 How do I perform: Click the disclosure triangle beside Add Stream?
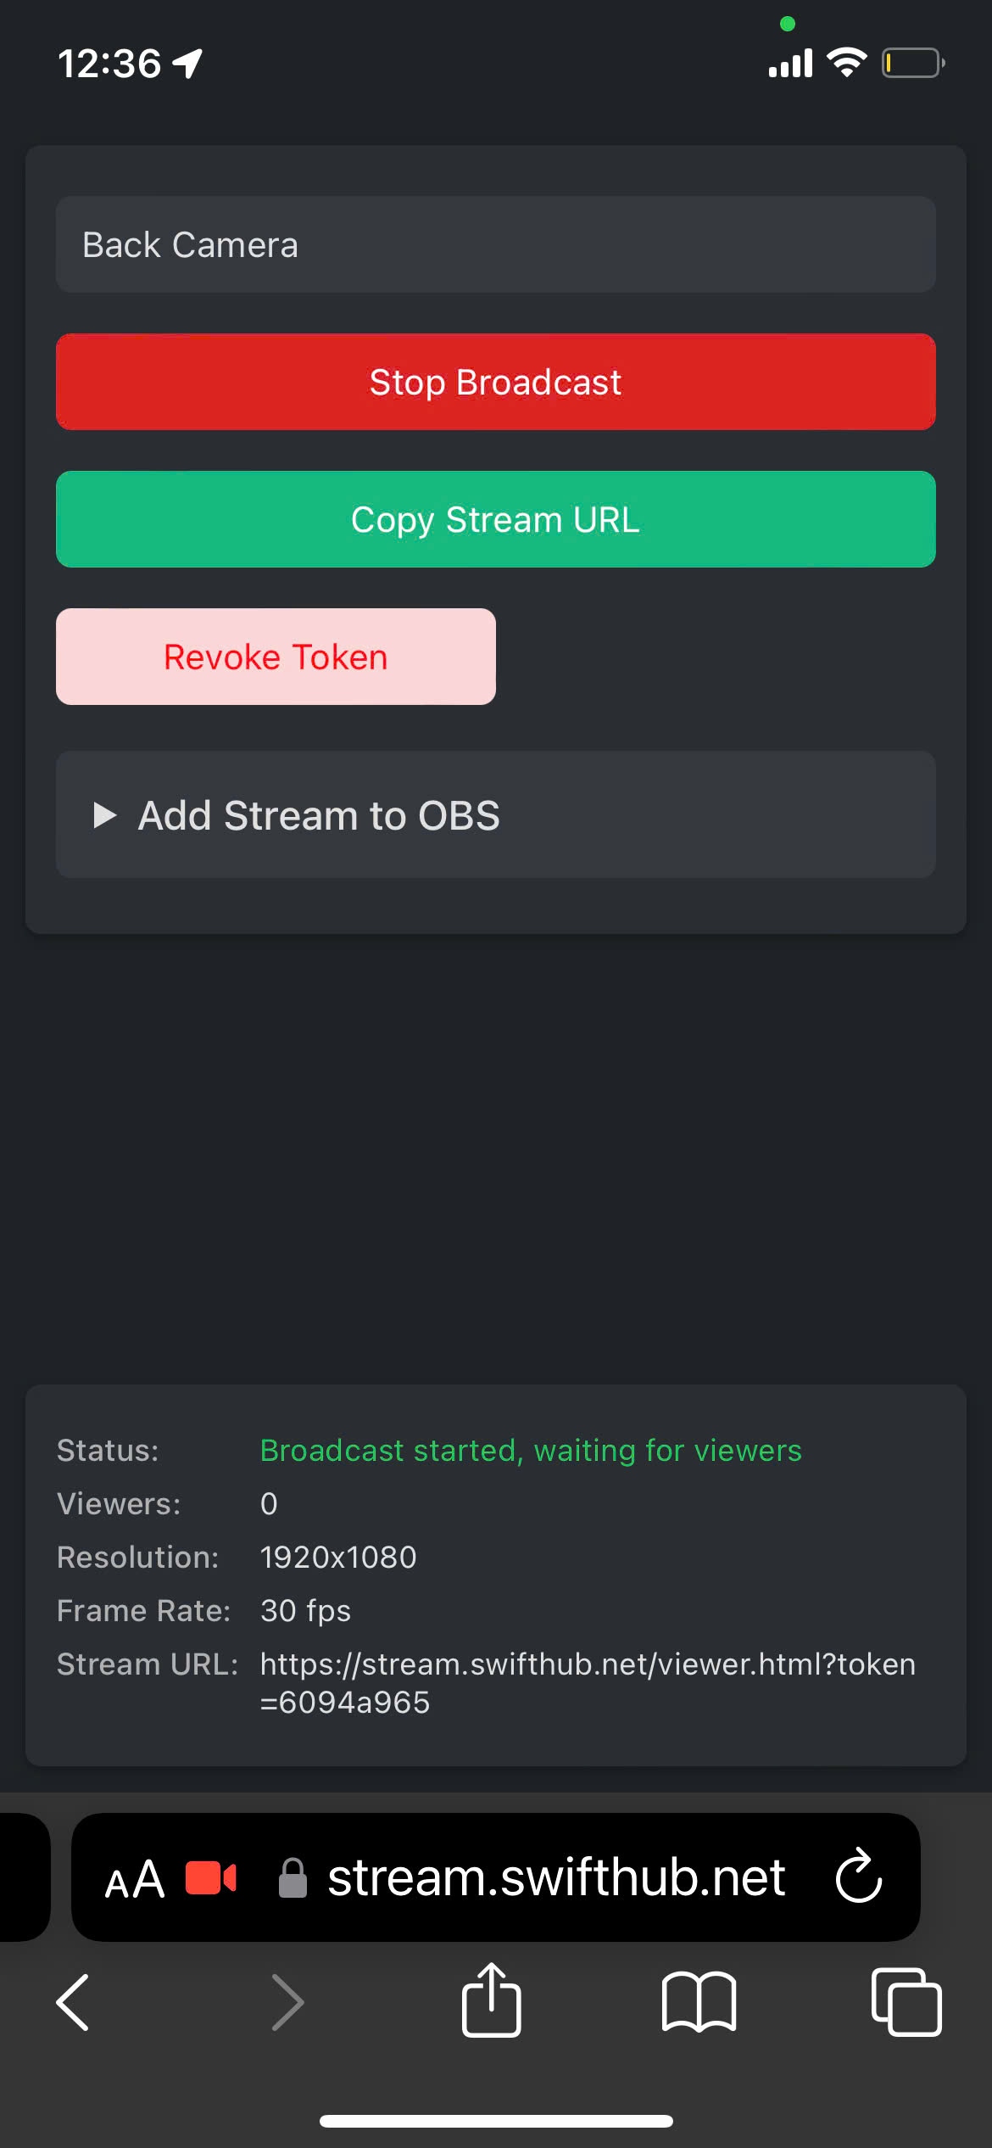tap(104, 815)
